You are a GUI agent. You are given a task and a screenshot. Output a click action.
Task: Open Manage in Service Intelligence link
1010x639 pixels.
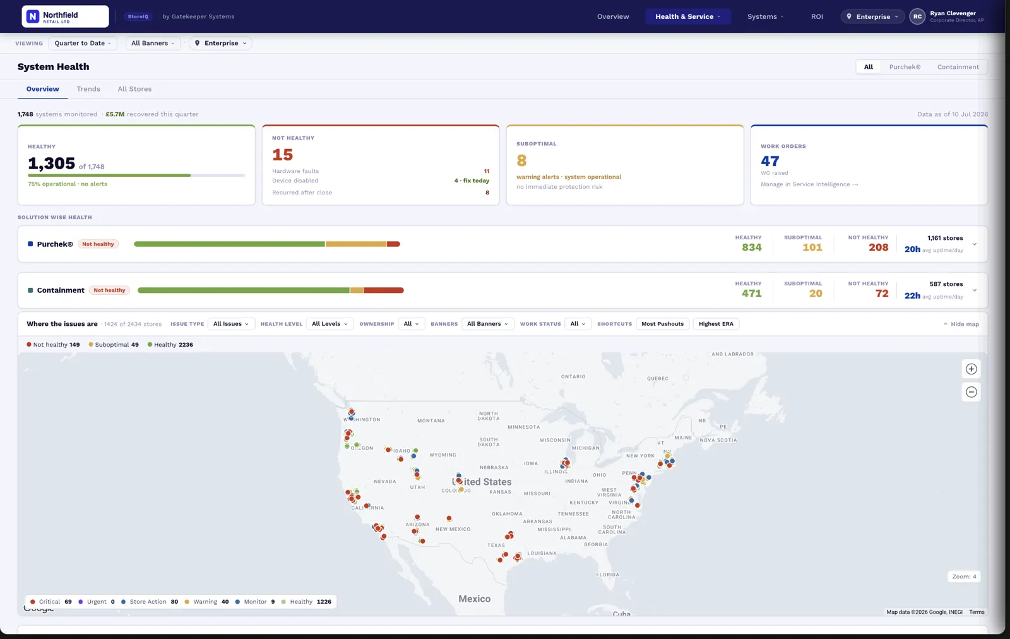(x=809, y=184)
